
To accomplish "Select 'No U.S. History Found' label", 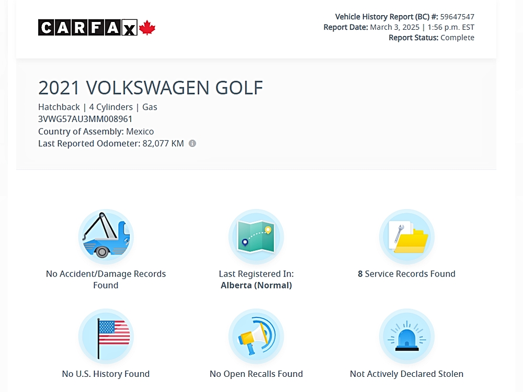I will [x=106, y=374].
